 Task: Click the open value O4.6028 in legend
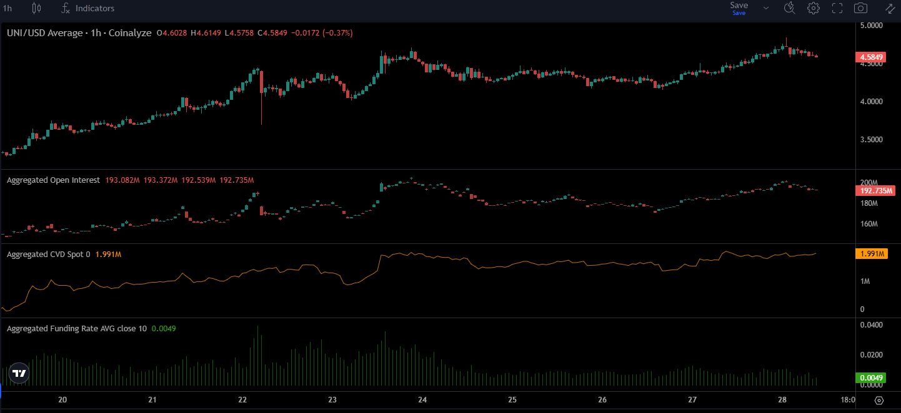click(171, 33)
